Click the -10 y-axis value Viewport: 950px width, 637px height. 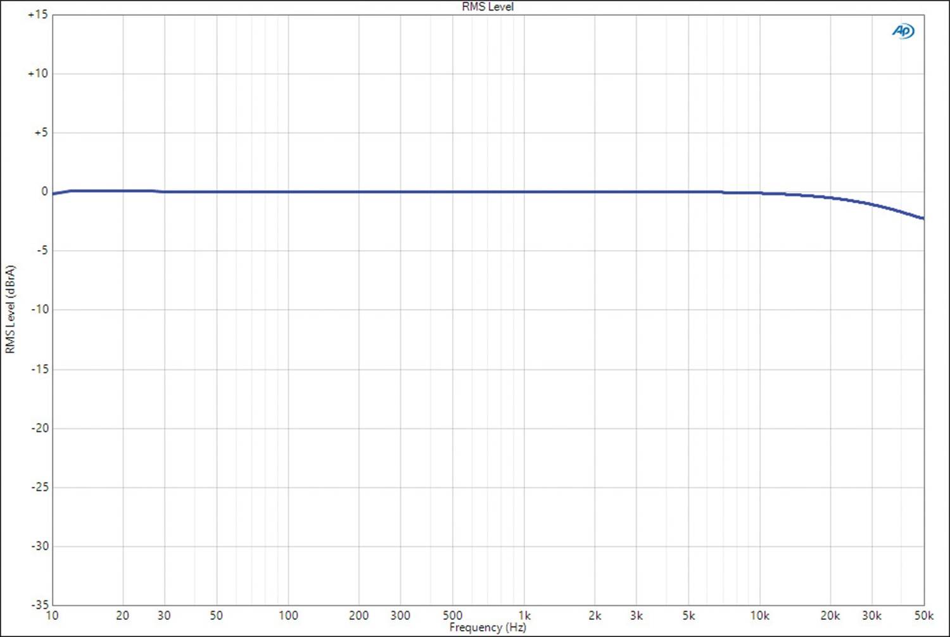tap(40, 310)
